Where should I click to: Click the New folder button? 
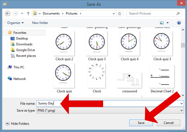pyautogui.click(x=40, y=23)
